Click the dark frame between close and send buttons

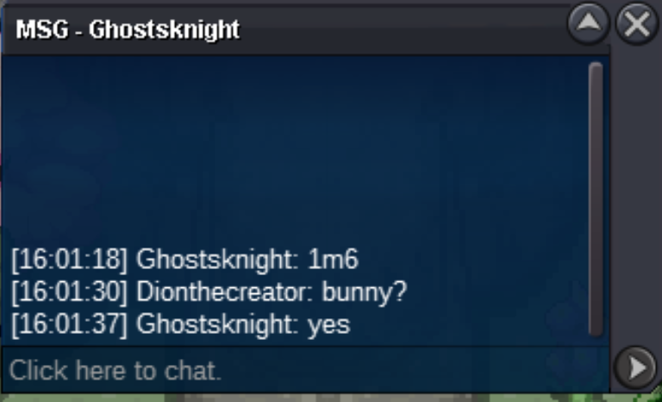pyautogui.click(x=635, y=194)
